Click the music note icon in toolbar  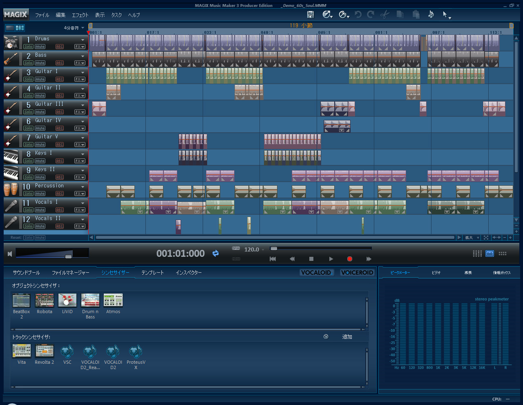[431, 14]
